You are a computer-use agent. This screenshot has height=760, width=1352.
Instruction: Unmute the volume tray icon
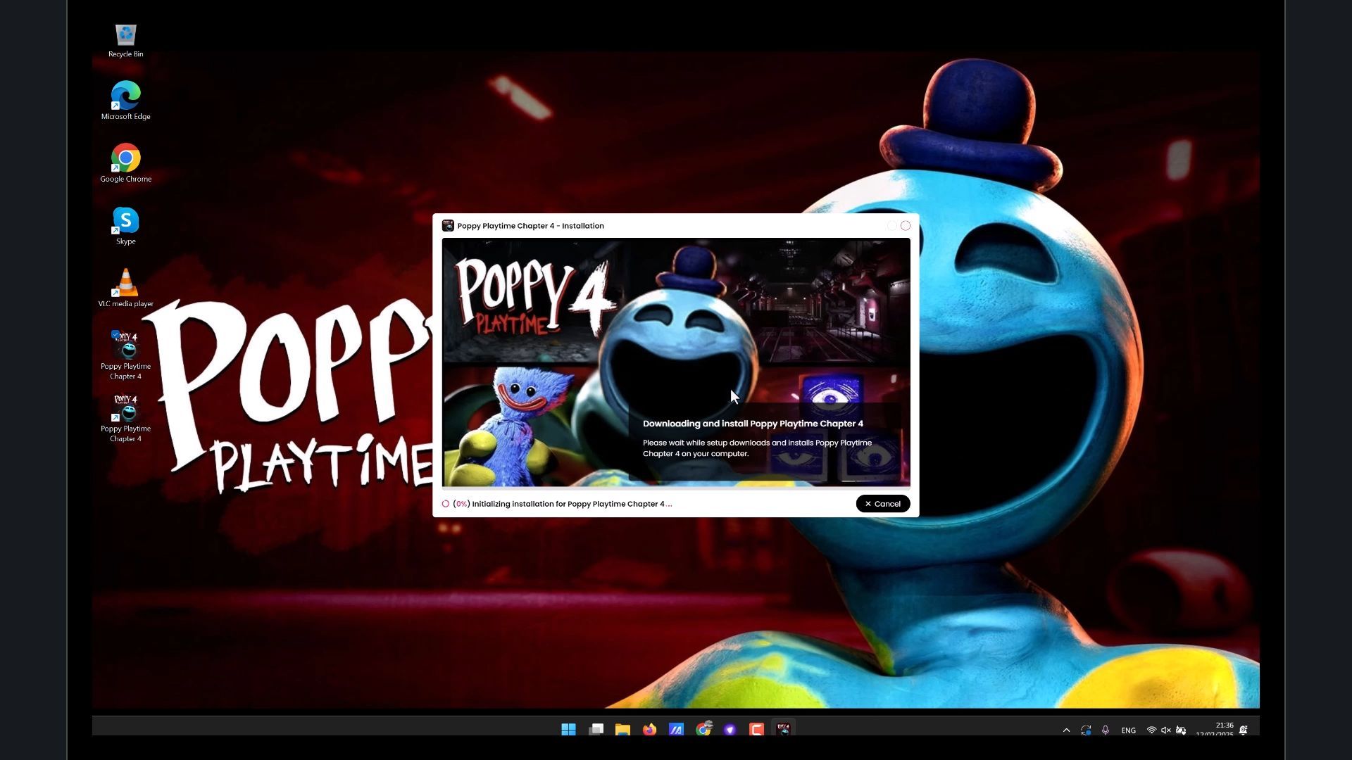(1165, 730)
